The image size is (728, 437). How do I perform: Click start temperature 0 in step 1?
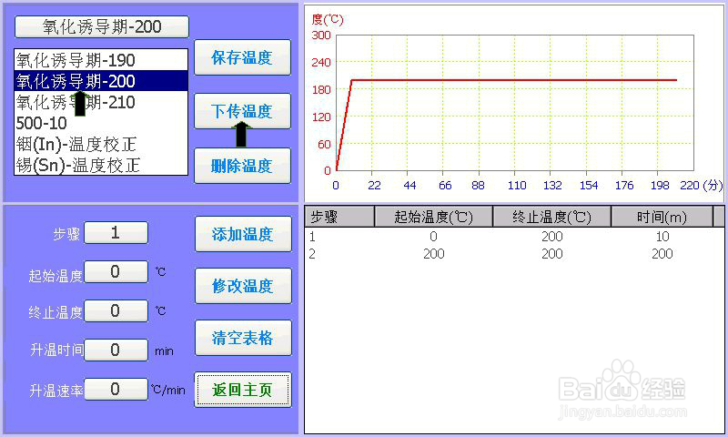(x=433, y=237)
